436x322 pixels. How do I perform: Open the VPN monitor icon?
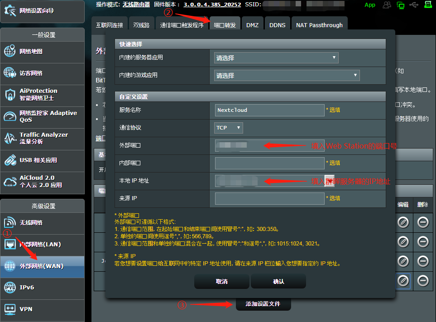[x=10, y=309]
